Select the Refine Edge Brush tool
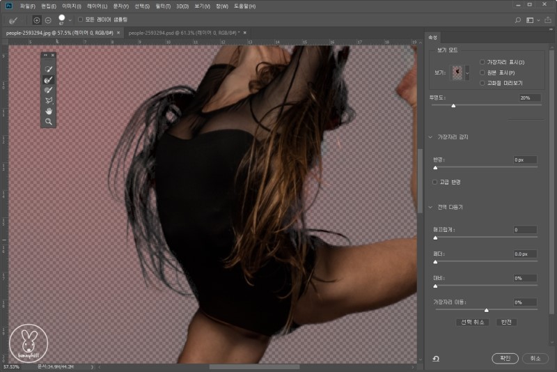 point(49,80)
